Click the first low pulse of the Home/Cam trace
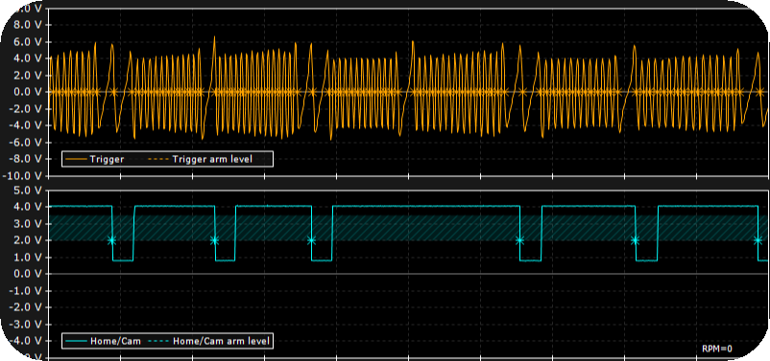770x361 pixels. (123, 260)
